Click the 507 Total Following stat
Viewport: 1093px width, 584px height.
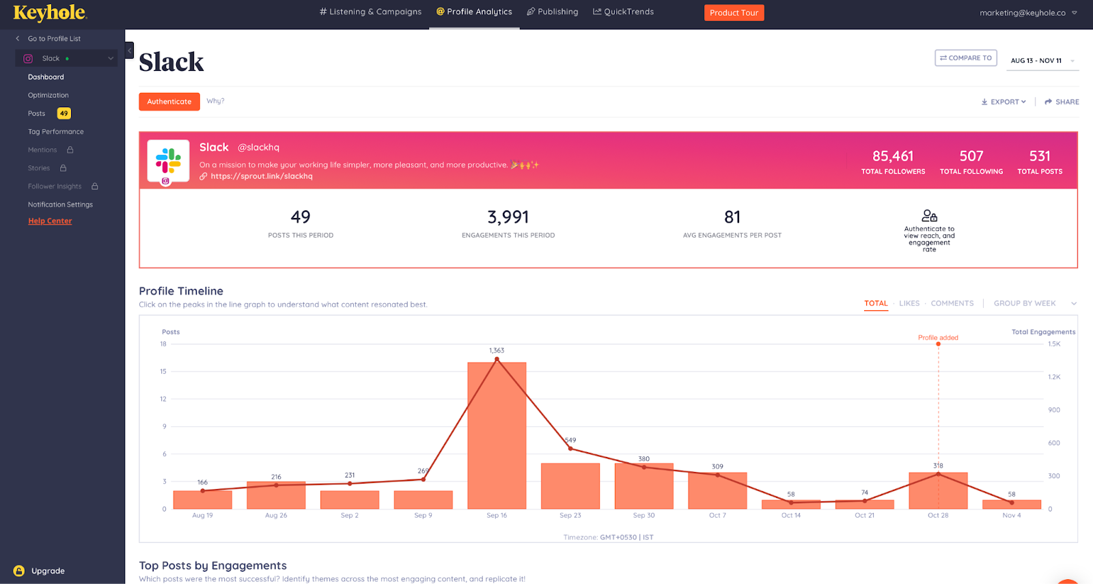coord(971,163)
